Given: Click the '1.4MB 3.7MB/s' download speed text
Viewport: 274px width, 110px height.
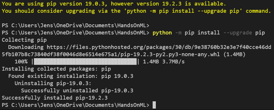Looking at the screenshot, I should click(164, 62).
